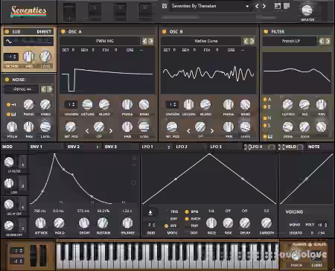Click the envelope ATTACK knob
This screenshot has height=271, width=335.
click(41, 223)
